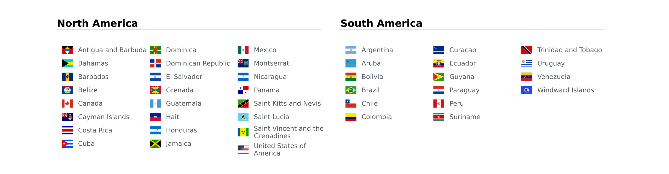Screen dimensions: 669x174
Task: Open the Cayman Islands link
Action: tap(103, 117)
